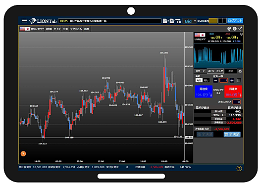Open the テクニカル chart menu
Screen dimensions: 262x187
tap(76, 29)
